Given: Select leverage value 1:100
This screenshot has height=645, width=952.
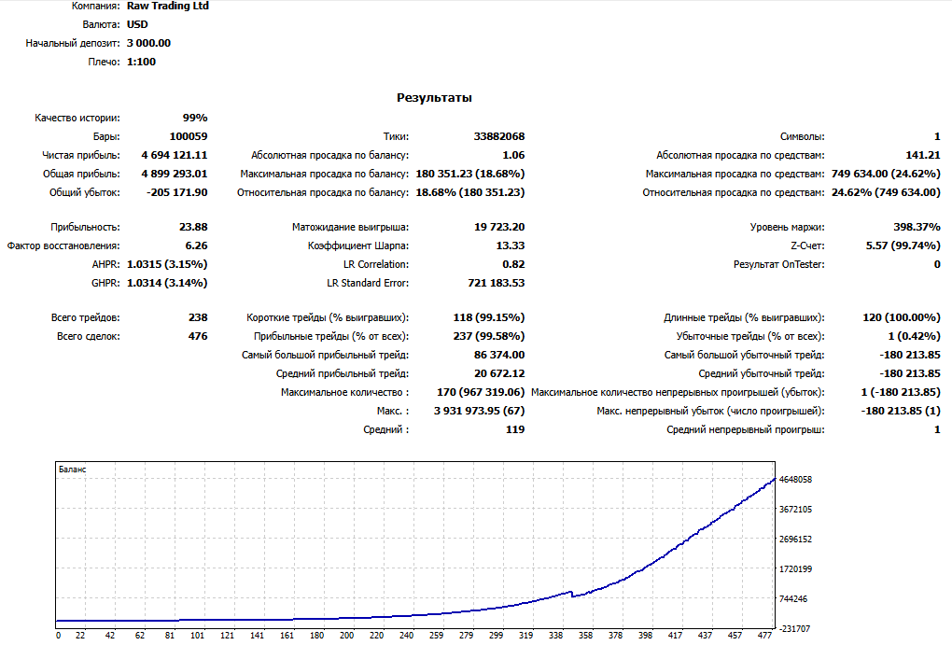Looking at the screenshot, I should coord(141,62).
